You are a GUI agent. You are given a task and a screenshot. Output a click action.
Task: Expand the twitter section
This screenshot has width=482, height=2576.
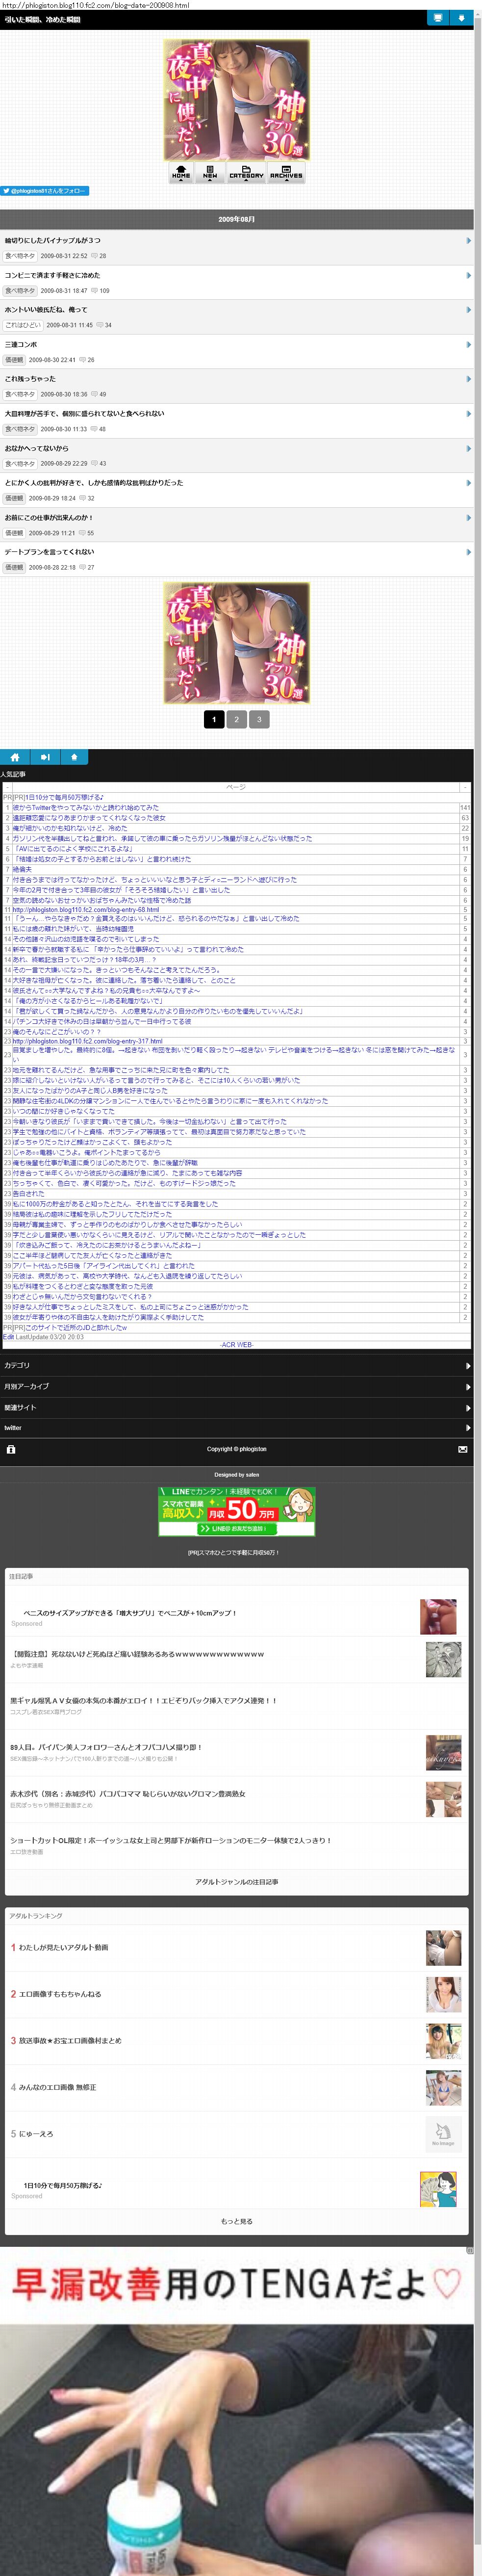237,1428
